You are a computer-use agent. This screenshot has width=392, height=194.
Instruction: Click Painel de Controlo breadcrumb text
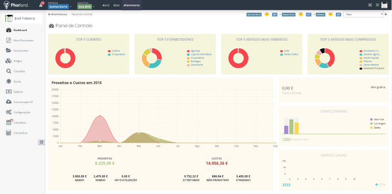pos(82,14)
